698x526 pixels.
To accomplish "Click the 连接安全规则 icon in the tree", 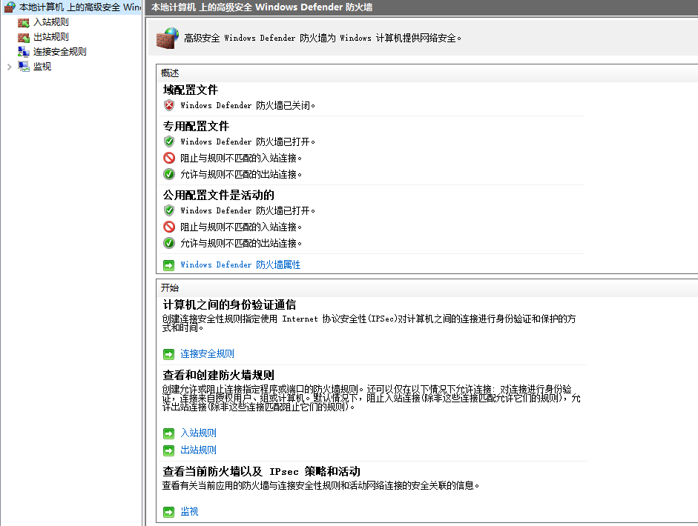I will click(x=24, y=52).
